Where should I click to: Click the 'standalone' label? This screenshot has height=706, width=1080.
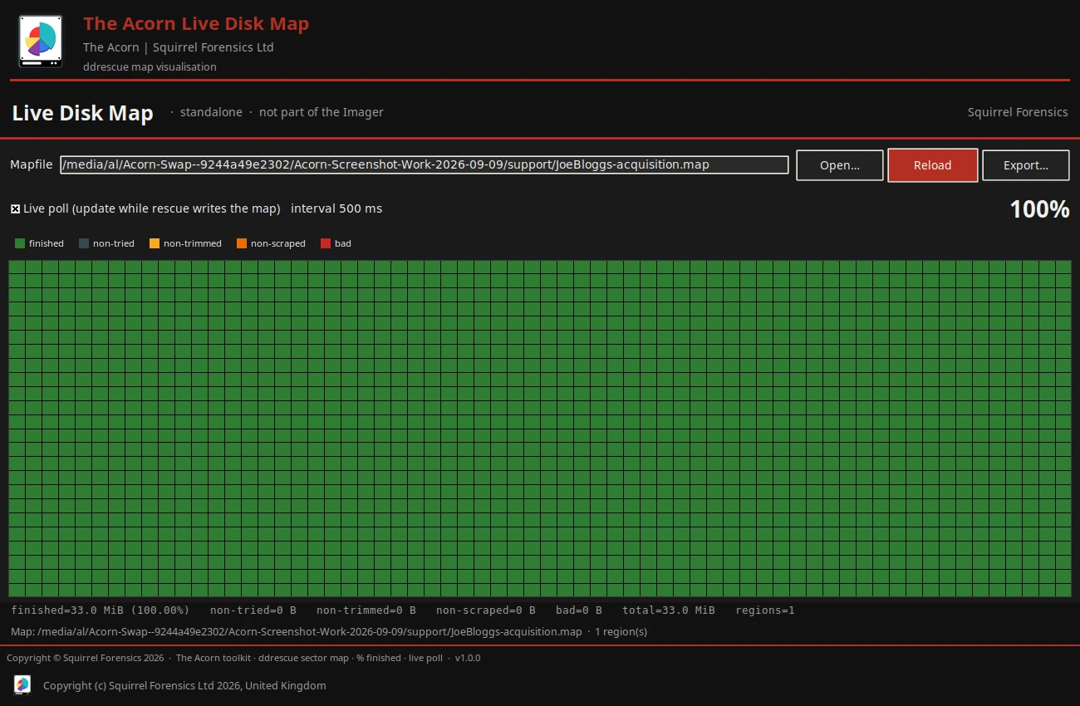(211, 112)
